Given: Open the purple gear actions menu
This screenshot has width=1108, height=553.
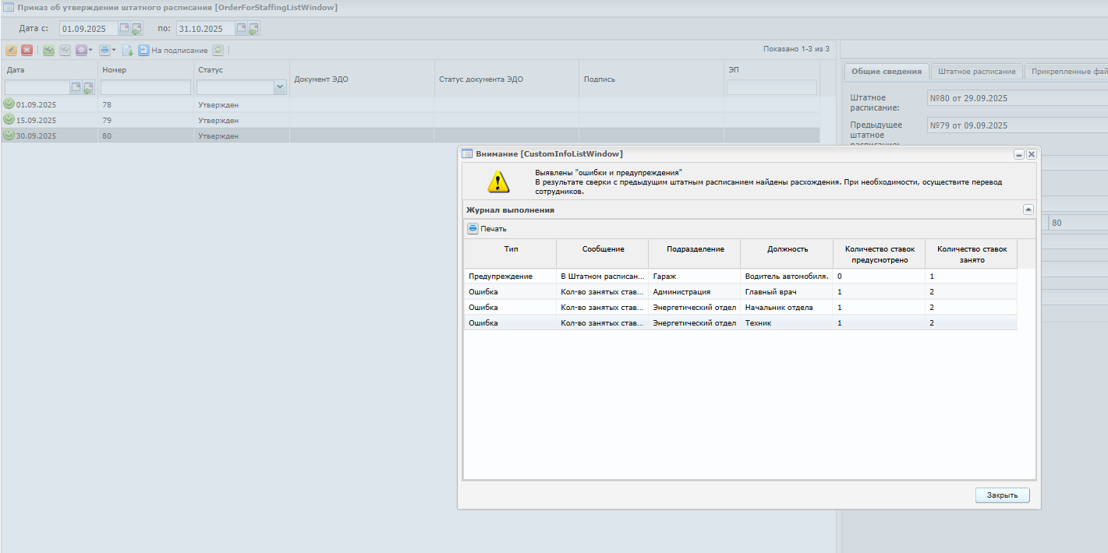Looking at the screenshot, I should [83, 50].
